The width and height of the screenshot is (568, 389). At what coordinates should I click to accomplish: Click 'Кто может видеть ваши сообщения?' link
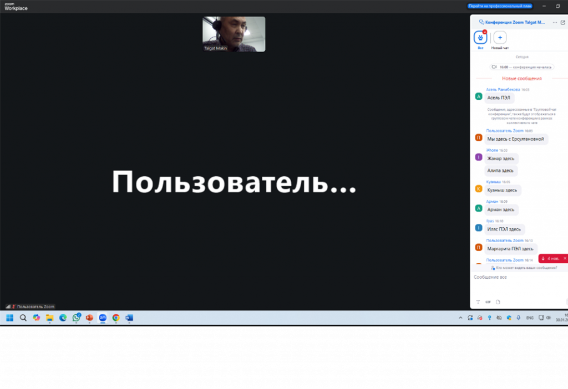click(524, 268)
